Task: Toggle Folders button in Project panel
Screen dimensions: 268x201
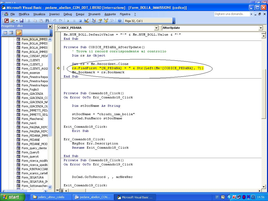Action: (19, 33)
